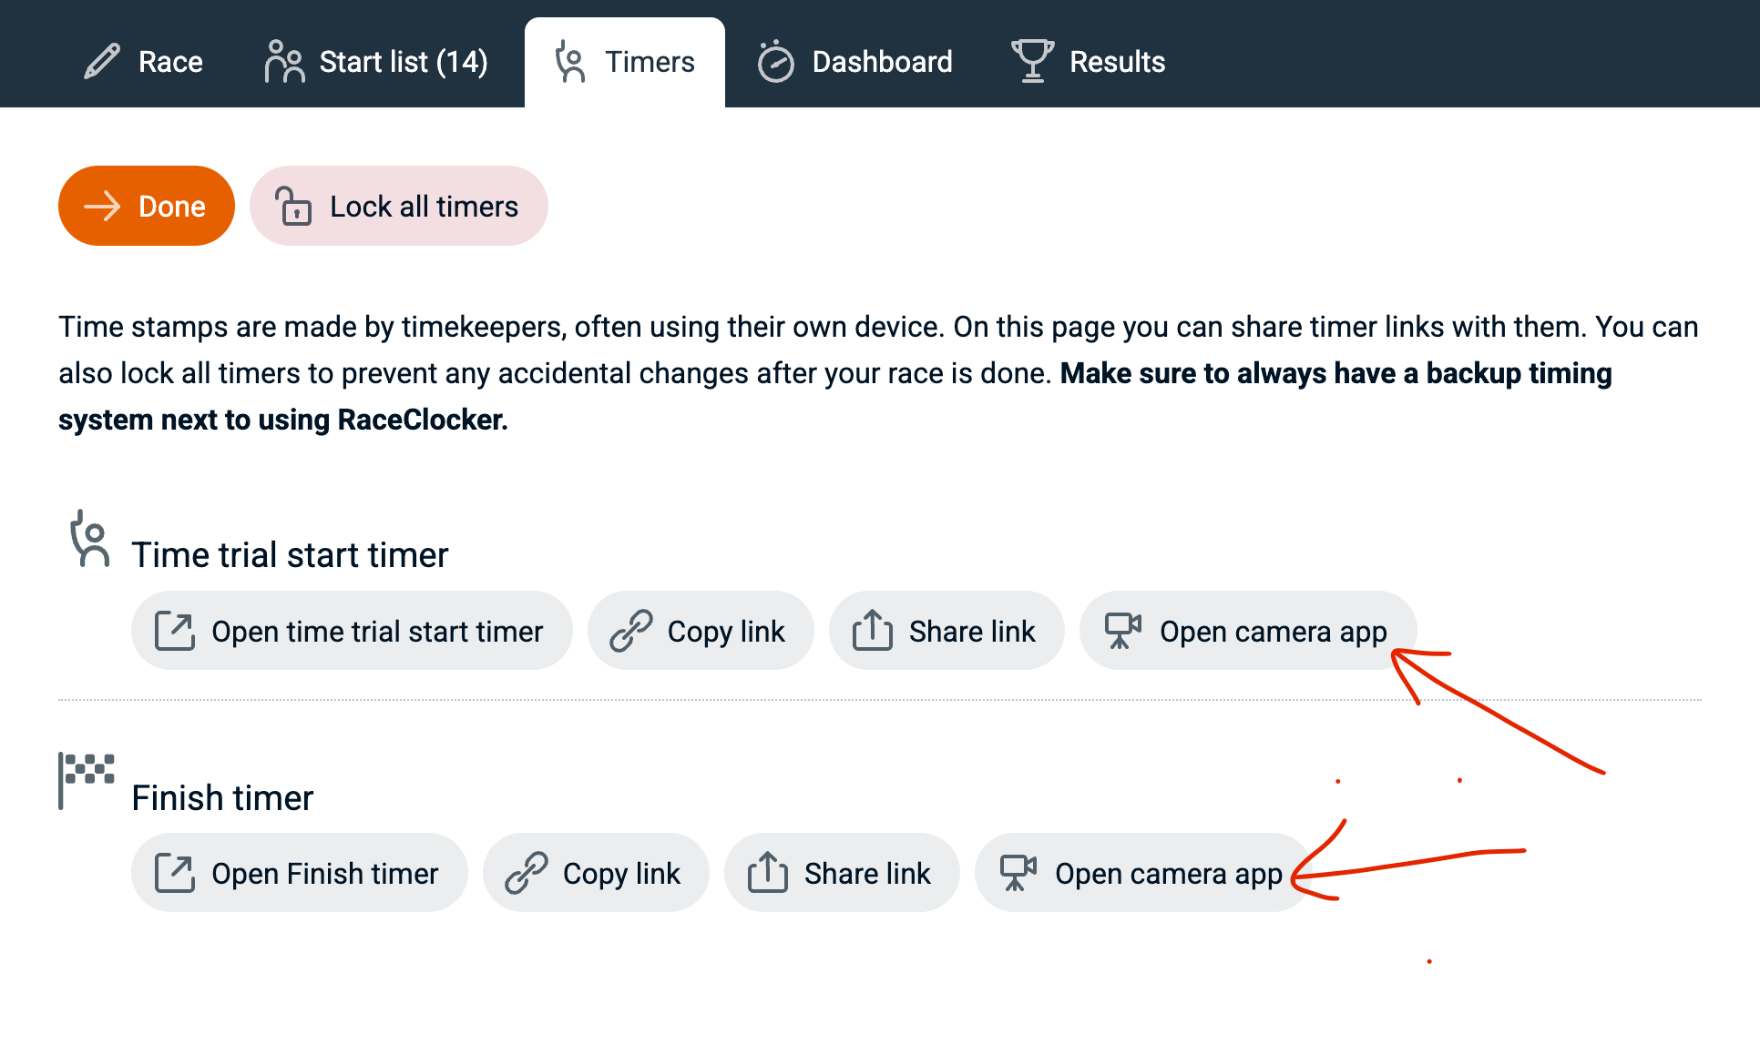Copy link for time trial start timer
Viewport: 1760px width, 1054px height.
(x=700, y=631)
